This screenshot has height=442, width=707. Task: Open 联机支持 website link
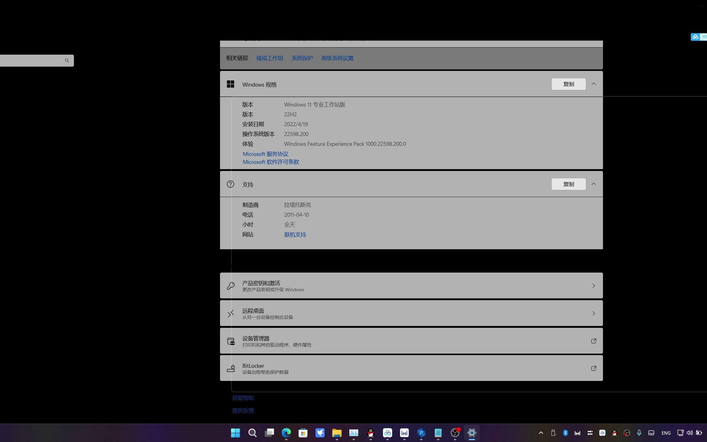295,235
